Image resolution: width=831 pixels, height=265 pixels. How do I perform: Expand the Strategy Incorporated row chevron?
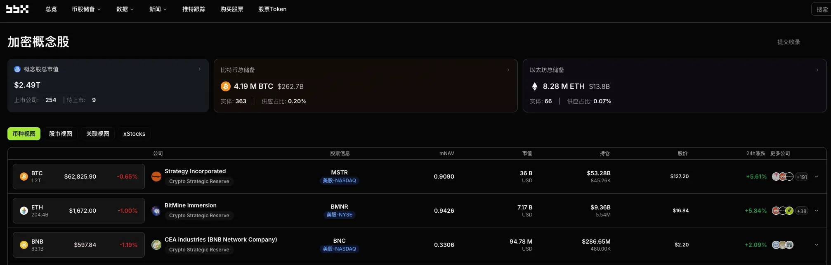(817, 177)
